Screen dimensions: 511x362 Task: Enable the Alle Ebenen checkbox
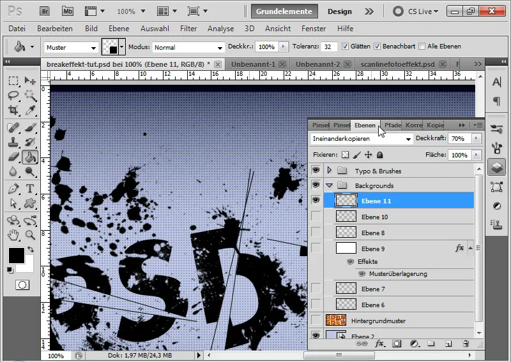click(x=422, y=47)
